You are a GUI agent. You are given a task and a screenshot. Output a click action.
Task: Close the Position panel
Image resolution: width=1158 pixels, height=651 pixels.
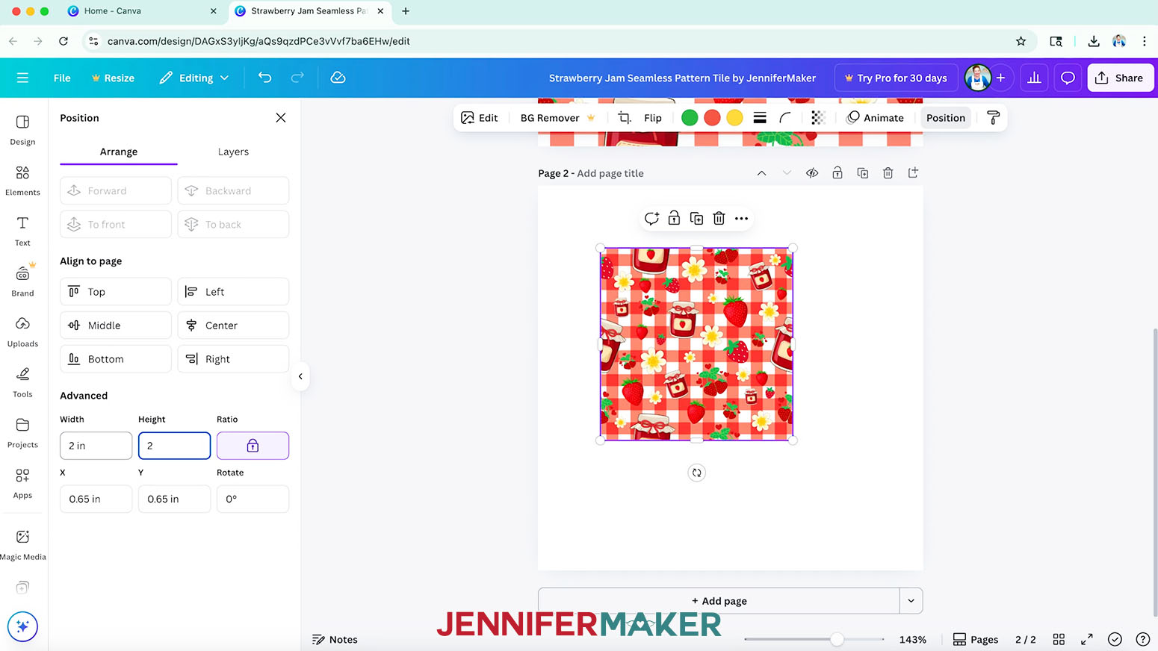[x=281, y=118]
